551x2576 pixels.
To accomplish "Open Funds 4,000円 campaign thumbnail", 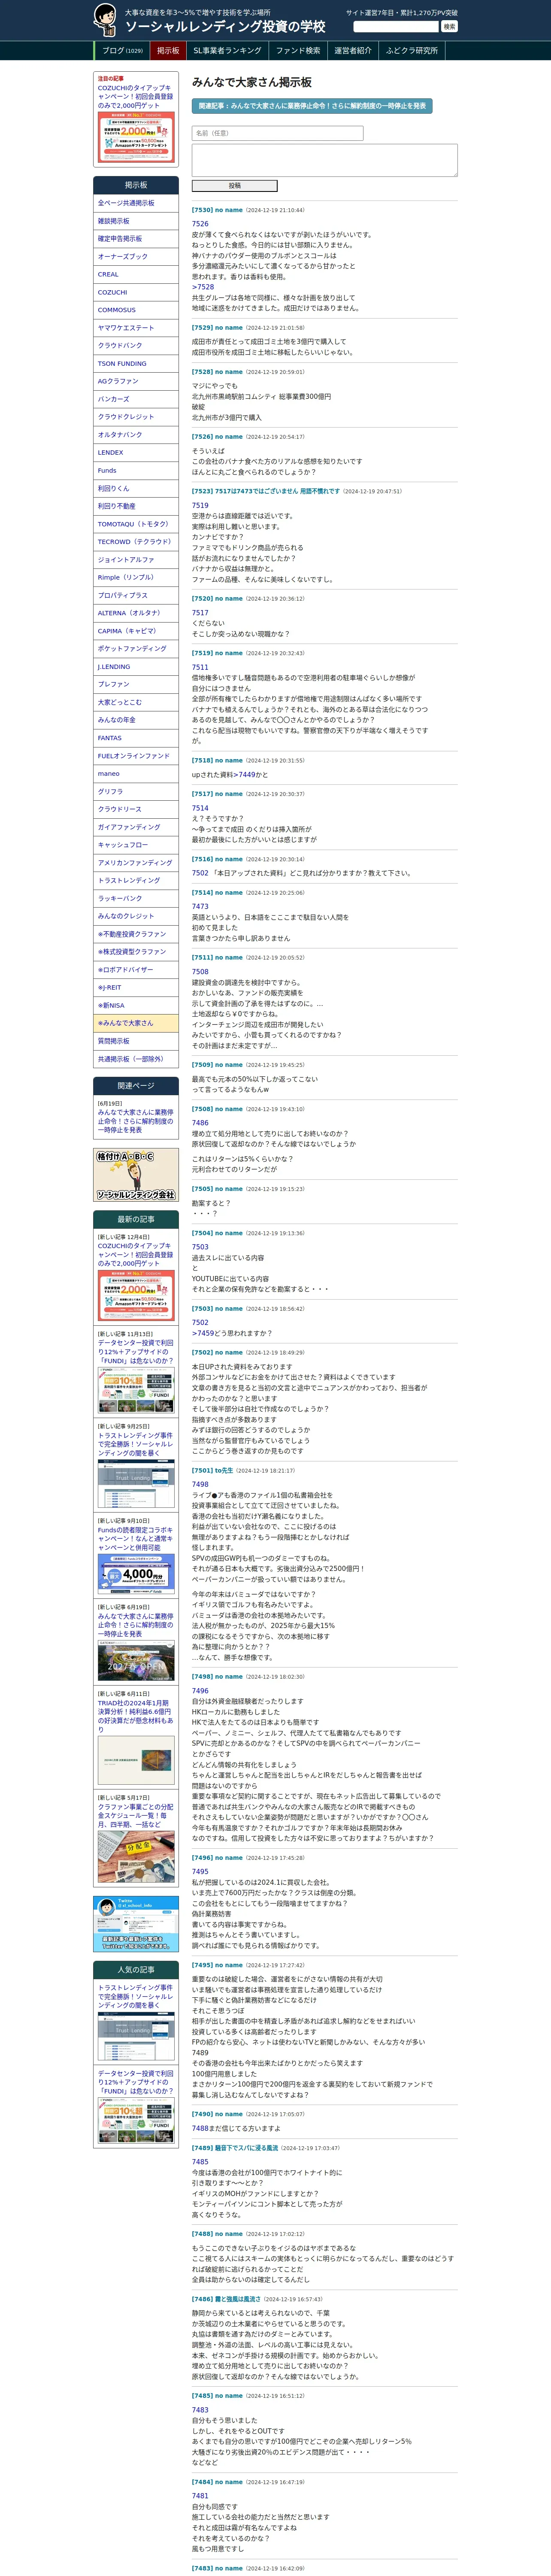I will [136, 1575].
